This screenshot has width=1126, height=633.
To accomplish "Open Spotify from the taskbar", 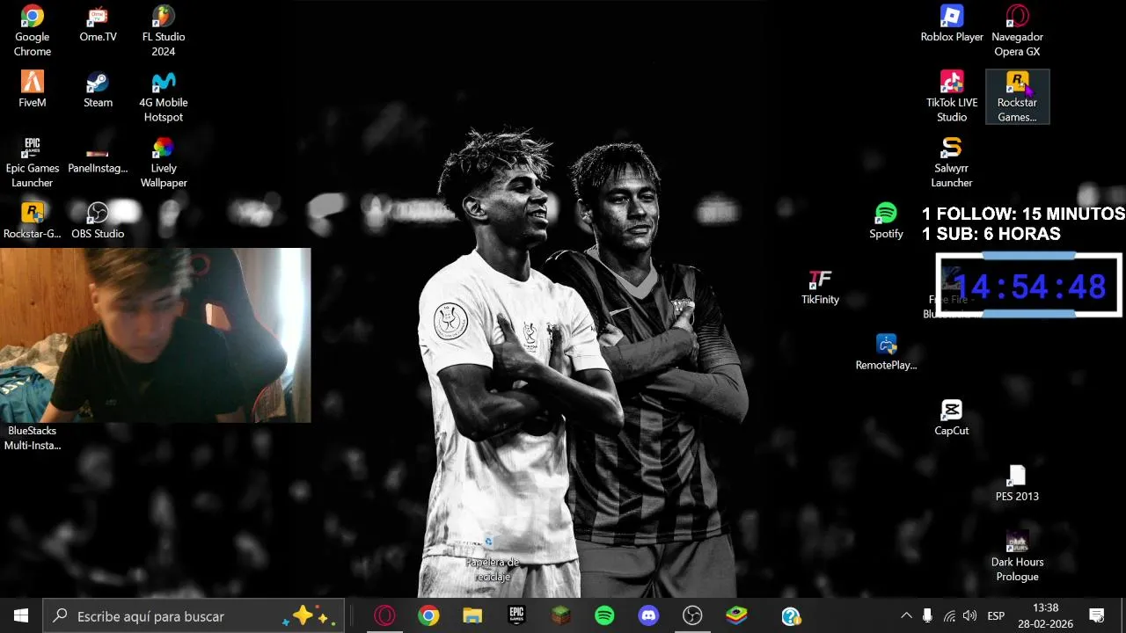I will (604, 616).
